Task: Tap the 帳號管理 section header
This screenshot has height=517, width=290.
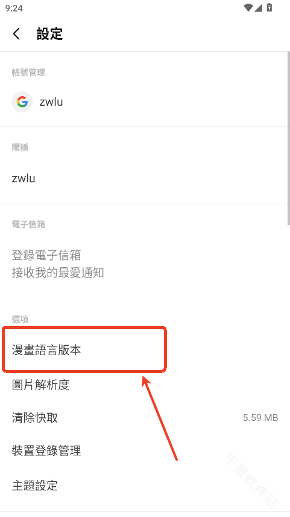Action: tap(28, 73)
